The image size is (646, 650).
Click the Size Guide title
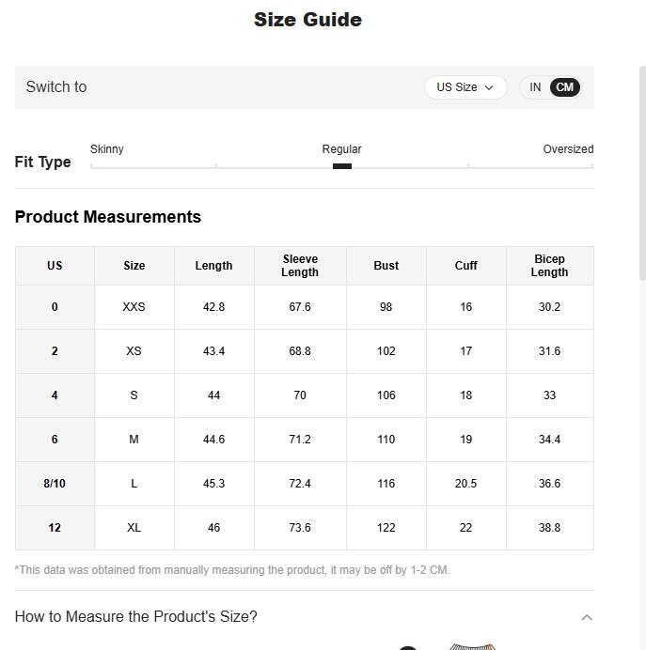(x=307, y=20)
